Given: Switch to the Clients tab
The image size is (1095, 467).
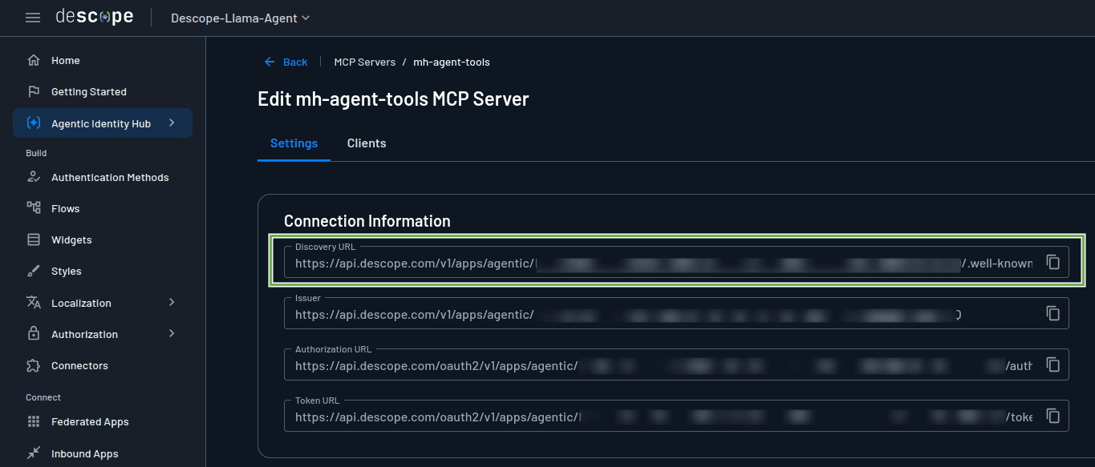Looking at the screenshot, I should tap(367, 143).
